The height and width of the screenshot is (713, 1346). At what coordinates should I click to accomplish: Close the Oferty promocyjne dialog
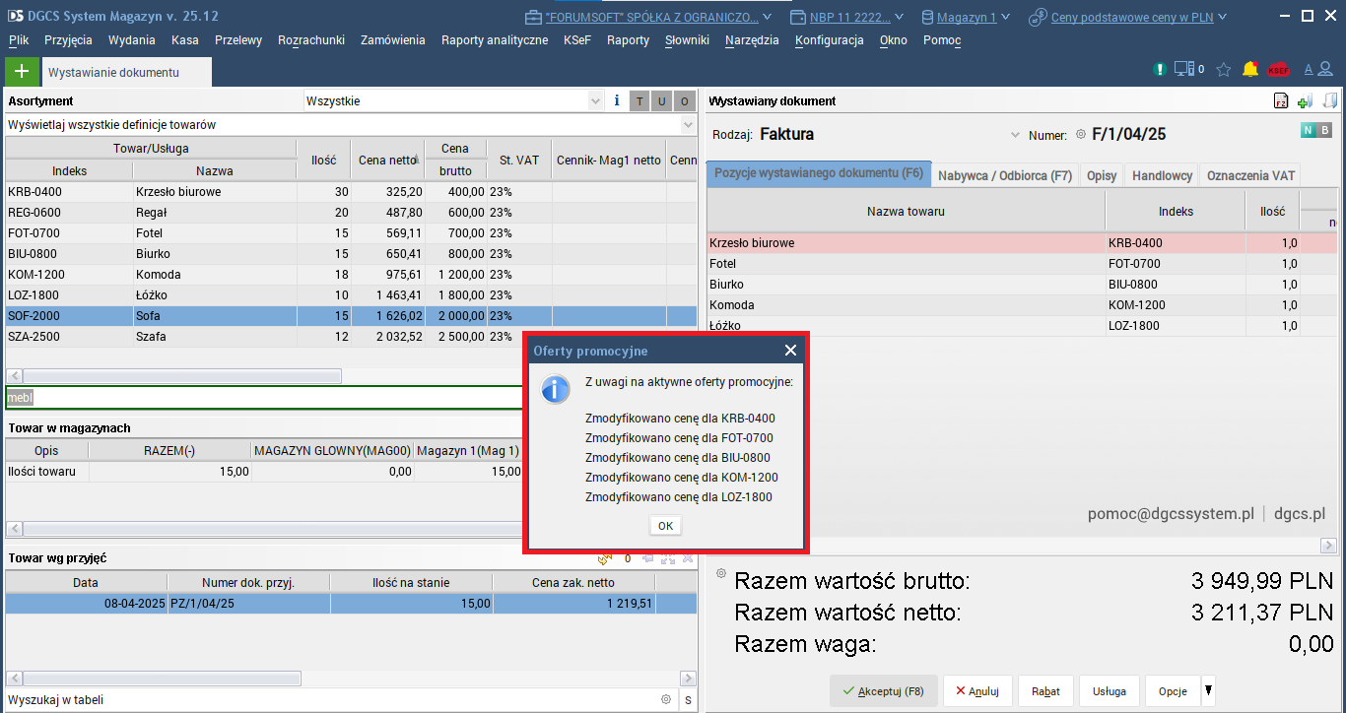pyautogui.click(x=790, y=351)
